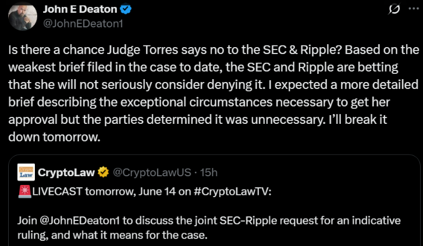Click the red siren emoji

(x=25, y=192)
